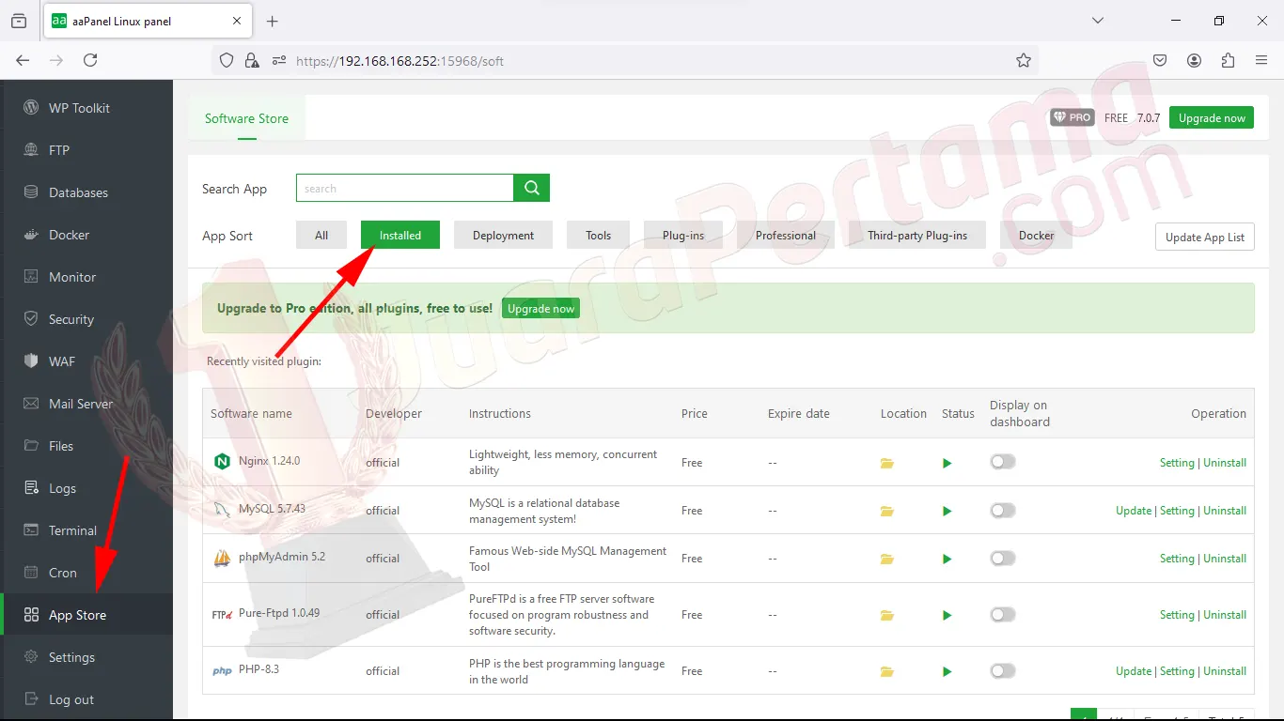Open the Security panel from sidebar

point(70,318)
